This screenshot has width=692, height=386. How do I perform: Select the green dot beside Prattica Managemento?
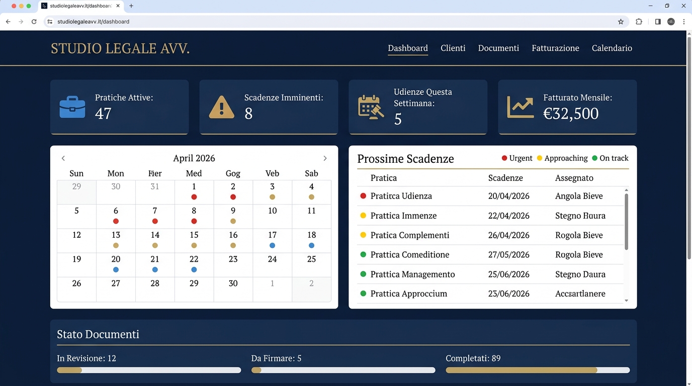coord(363,274)
